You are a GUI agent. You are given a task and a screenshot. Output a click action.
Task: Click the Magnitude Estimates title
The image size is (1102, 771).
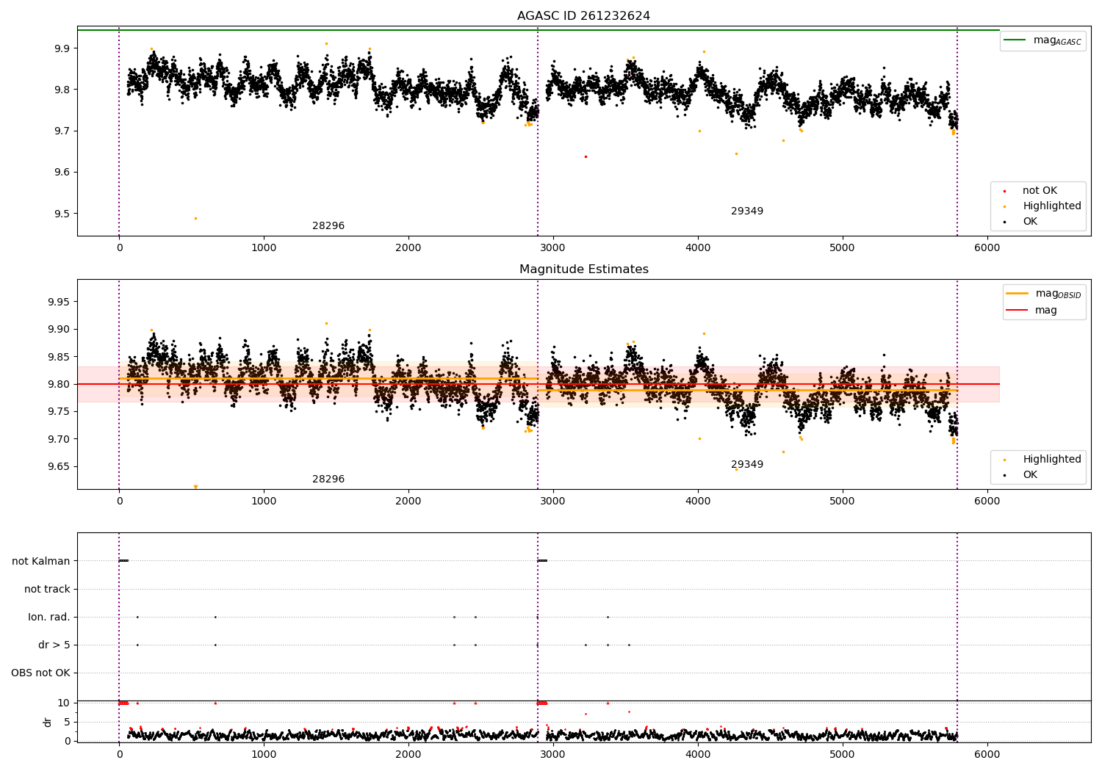583,269
